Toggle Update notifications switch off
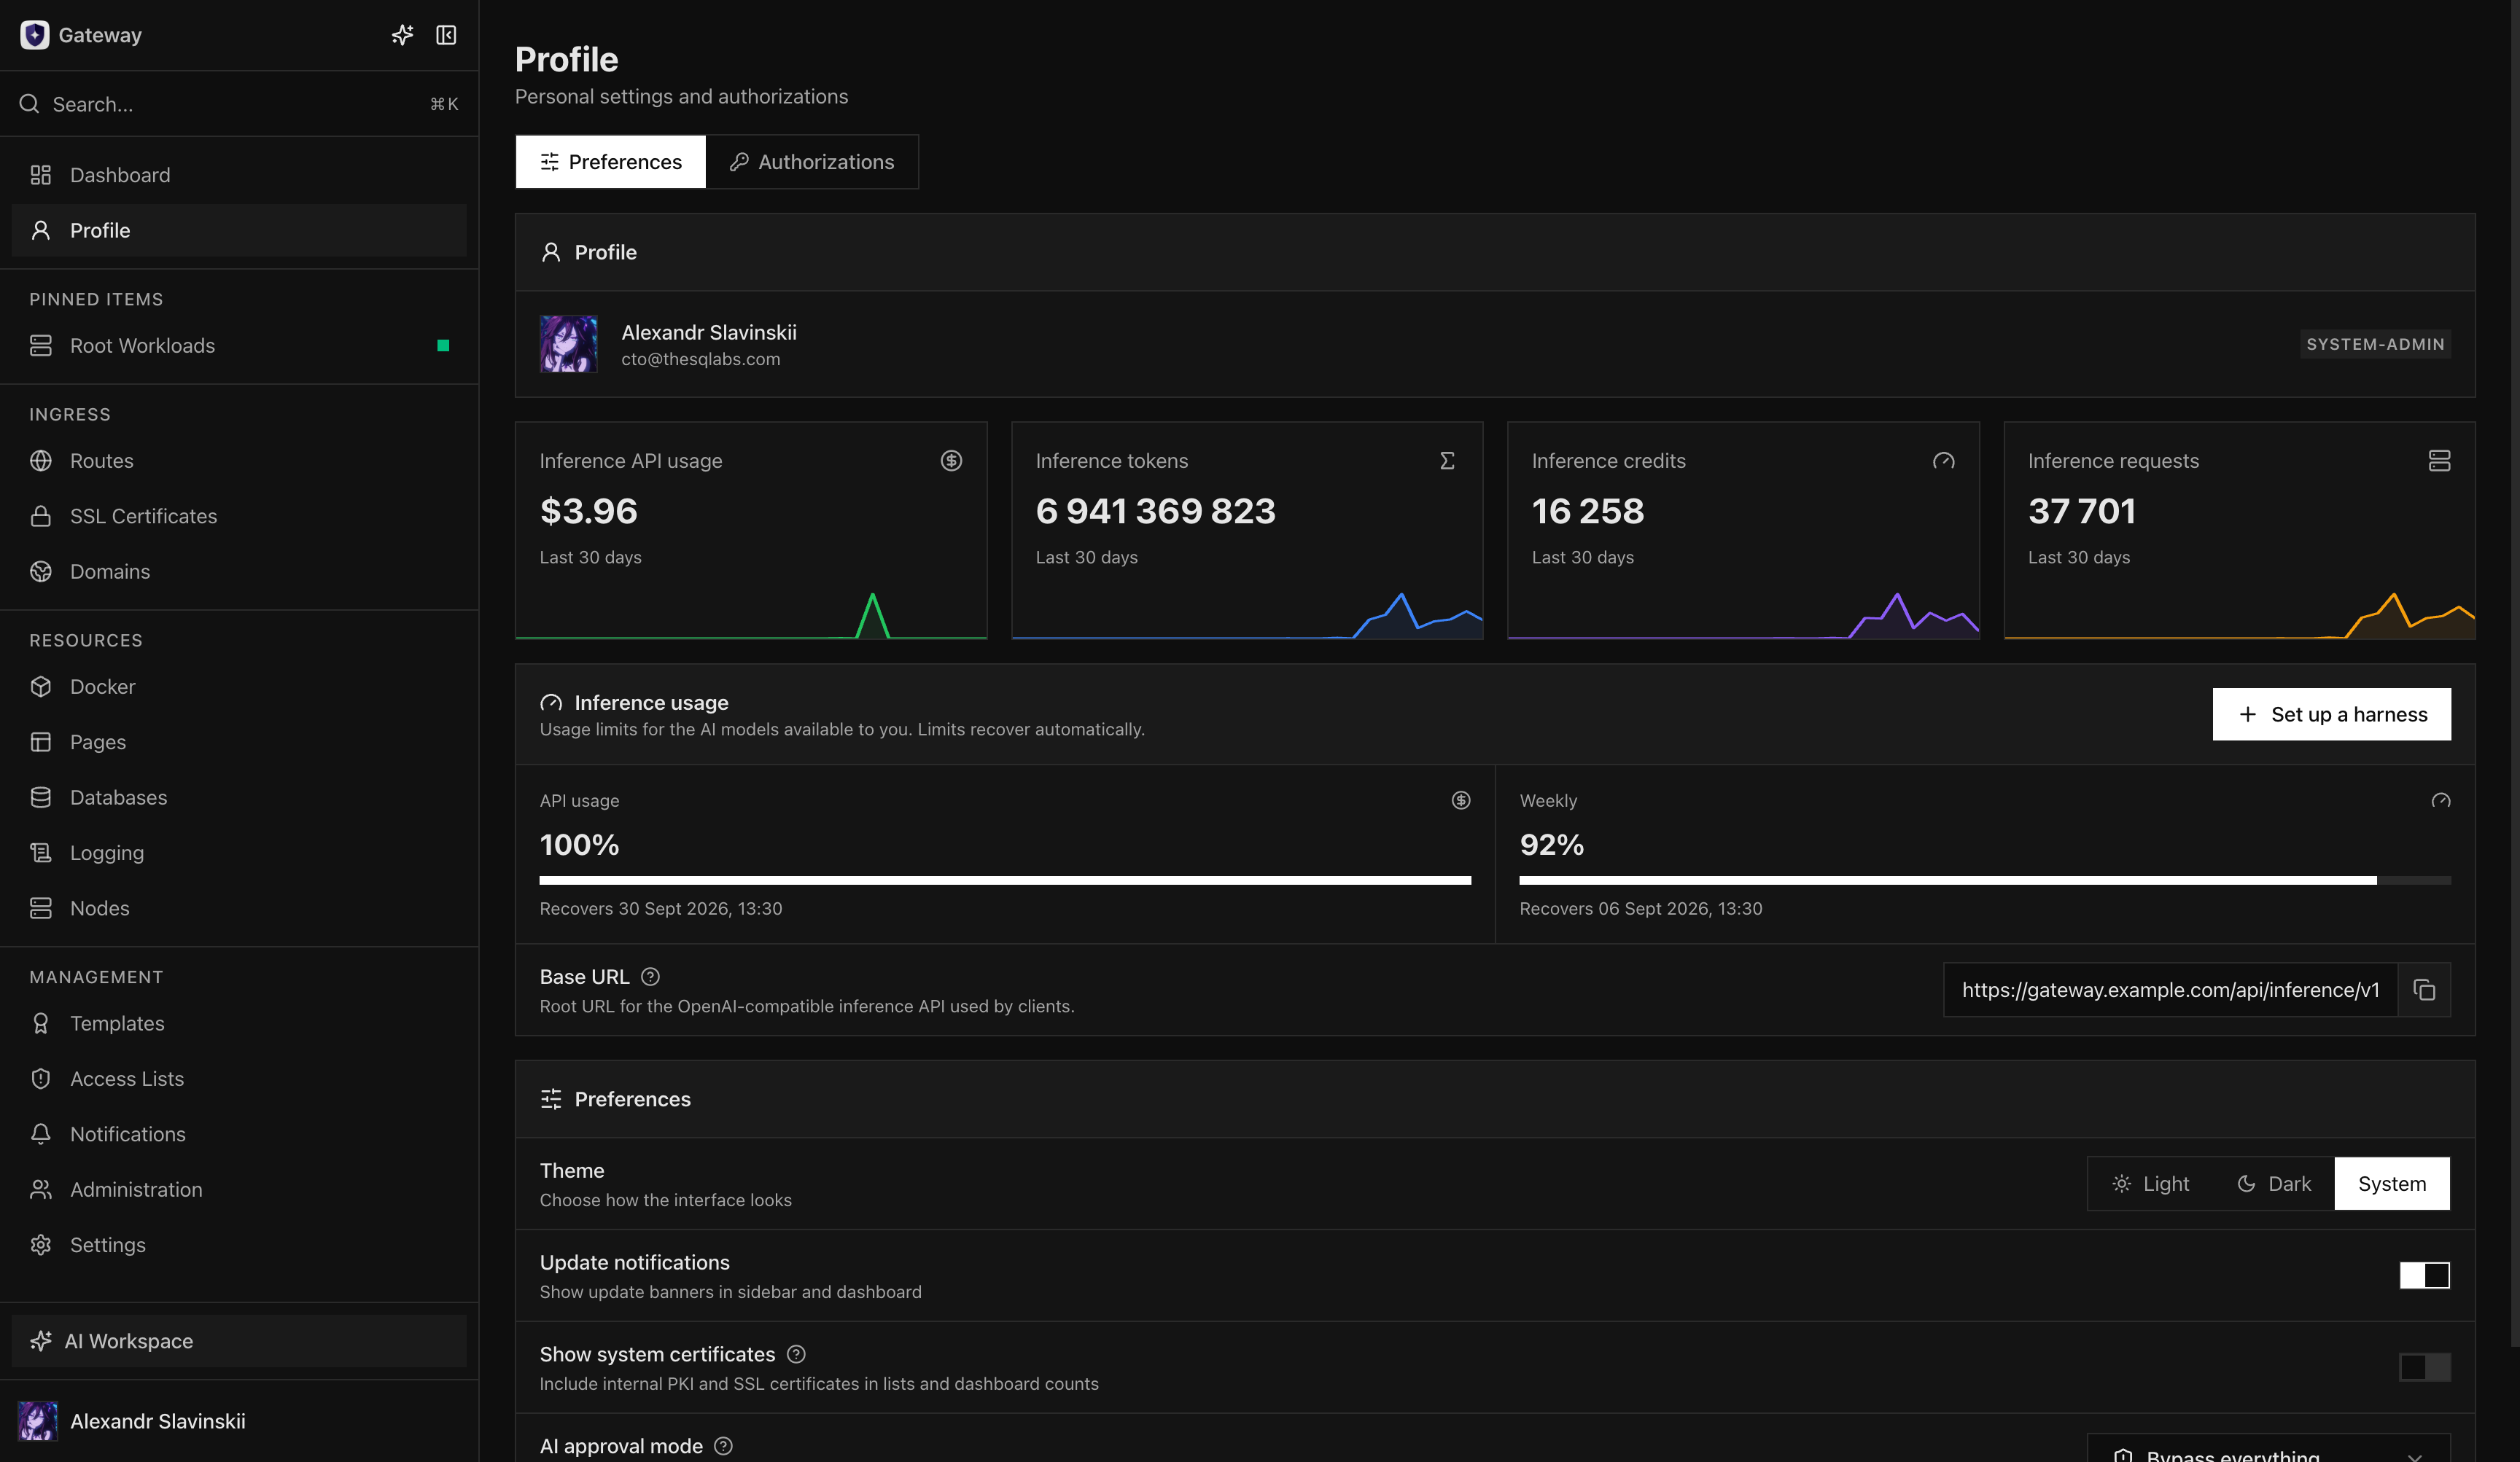The height and width of the screenshot is (1462, 2520). coord(2424,1275)
